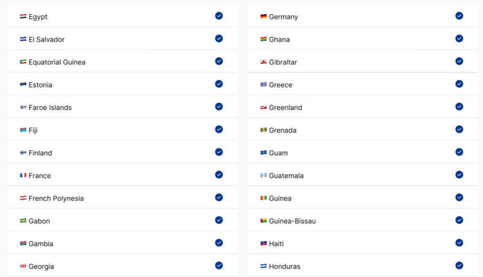Toggle the Honduras checkmark

click(x=459, y=265)
